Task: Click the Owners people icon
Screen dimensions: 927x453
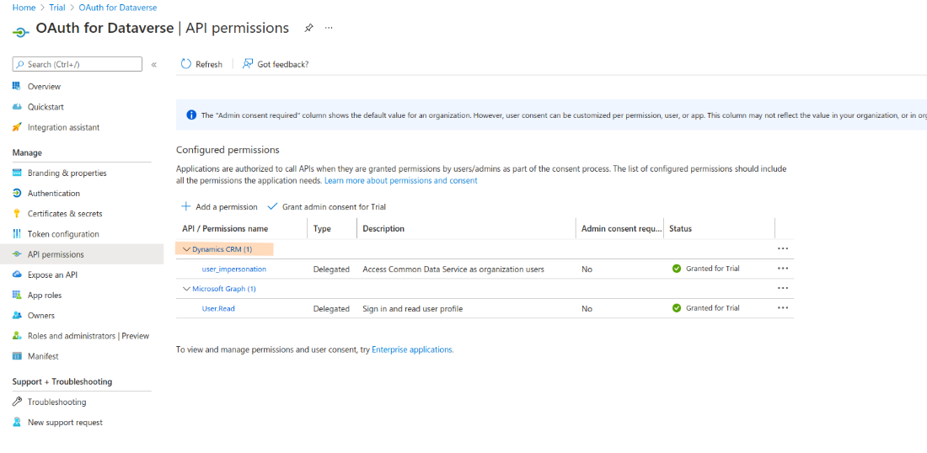Action: point(17,316)
